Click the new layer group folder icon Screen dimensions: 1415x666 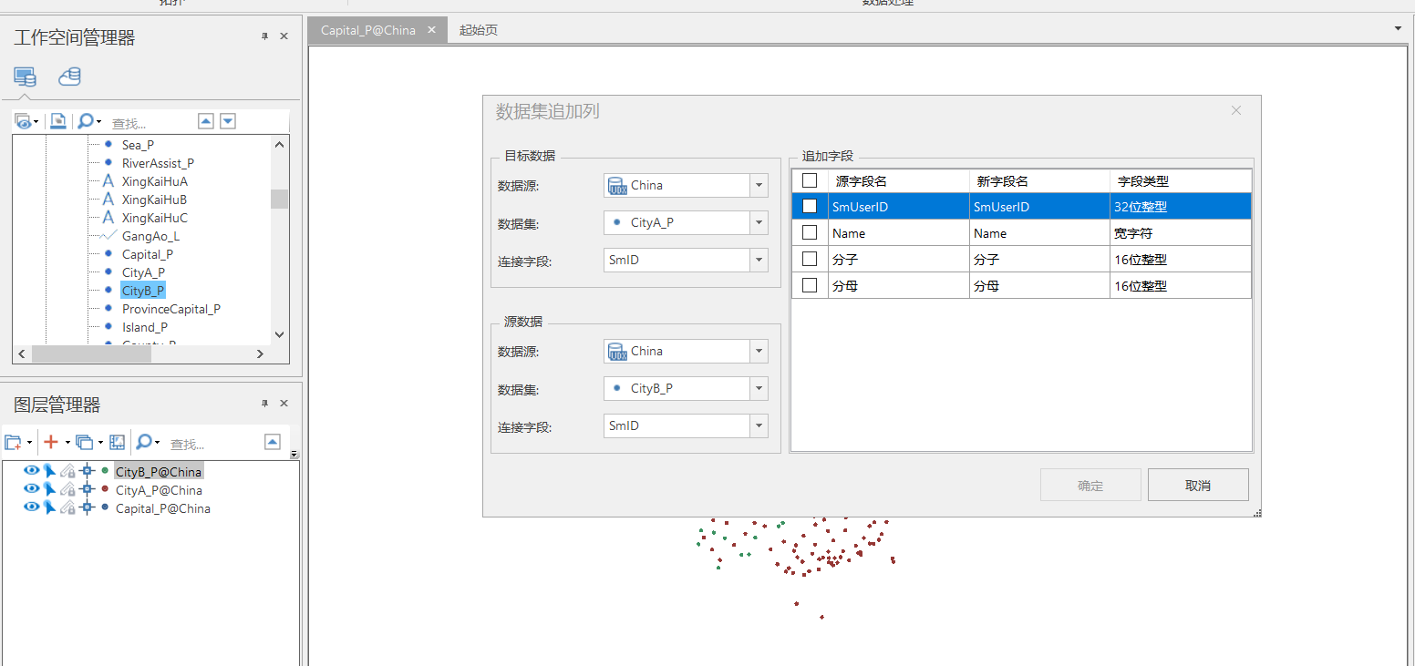tap(13, 443)
